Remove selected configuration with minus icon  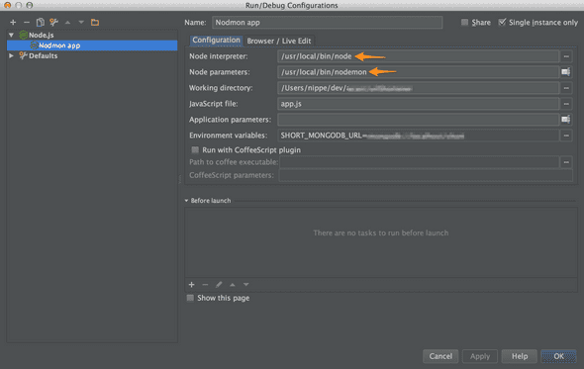(27, 23)
